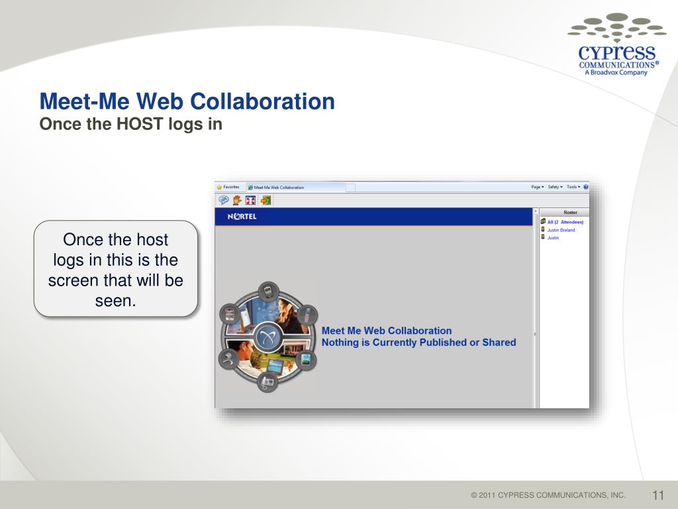Screen dimensions: 678x509
Task: Click the page icon on the browser tab
Action: click(250, 188)
